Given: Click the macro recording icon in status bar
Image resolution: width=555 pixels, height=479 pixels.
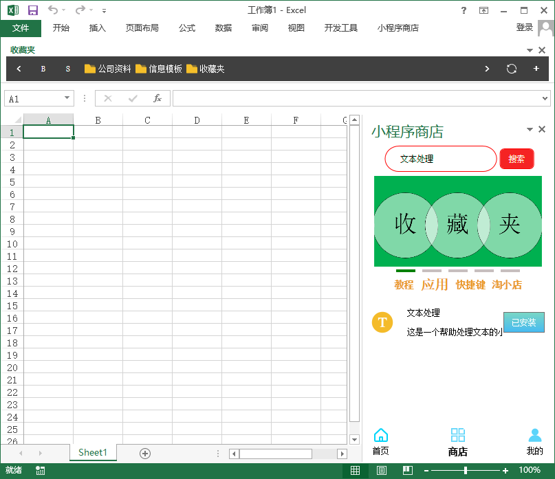Looking at the screenshot, I should (x=41, y=470).
